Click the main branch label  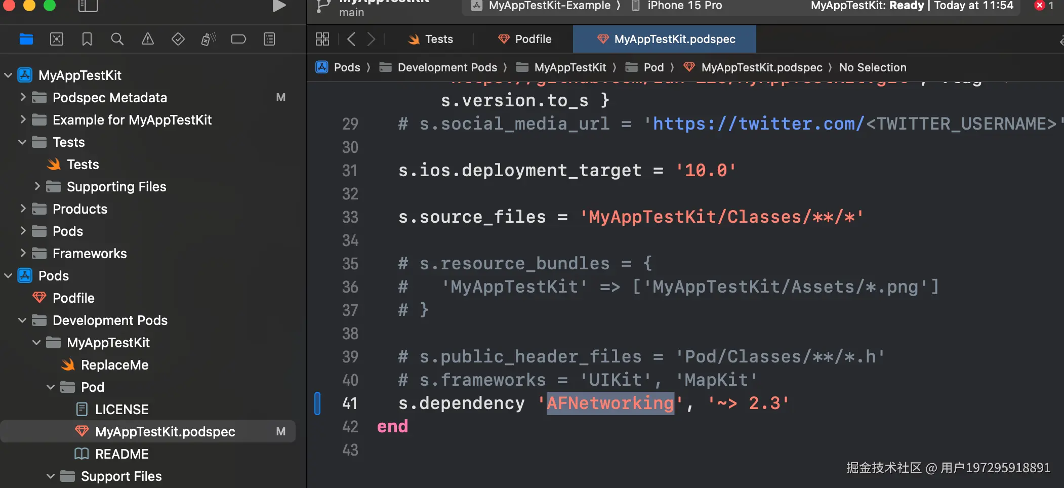click(x=351, y=12)
